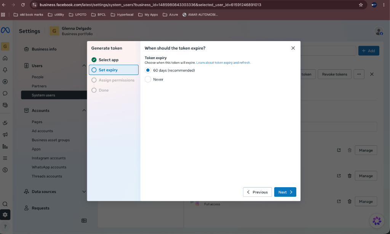Click the collapse sidebar panel icon
Image resolution: width=390 pixels, height=234 pixels.
[84, 221]
